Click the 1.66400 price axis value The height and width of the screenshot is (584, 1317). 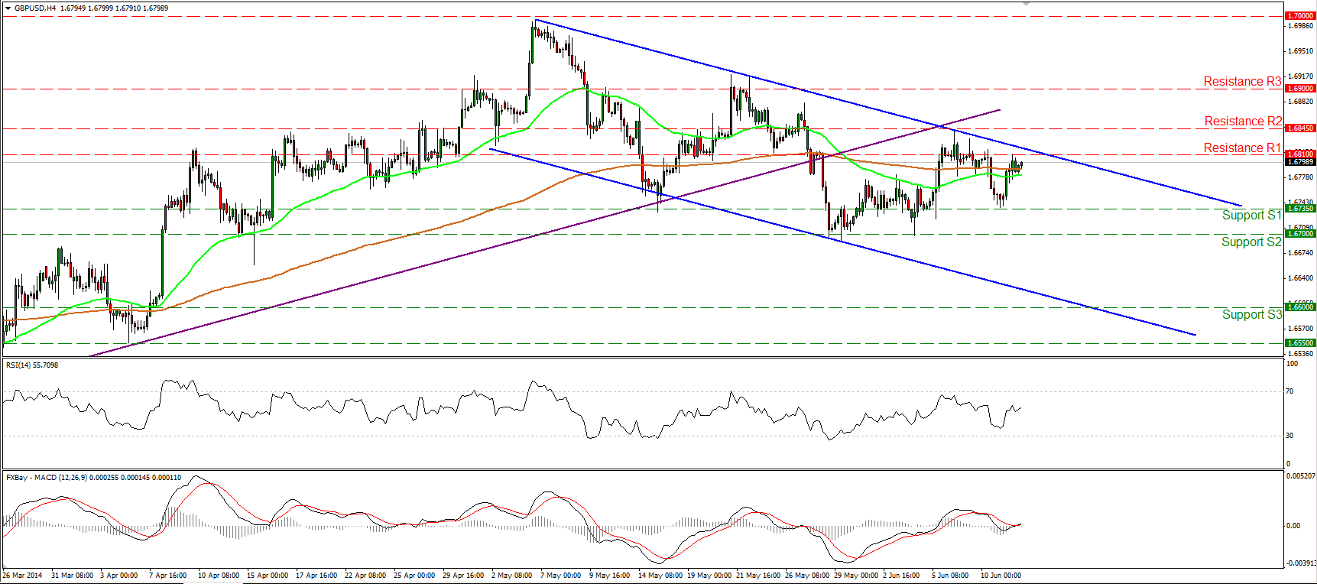coord(1300,278)
